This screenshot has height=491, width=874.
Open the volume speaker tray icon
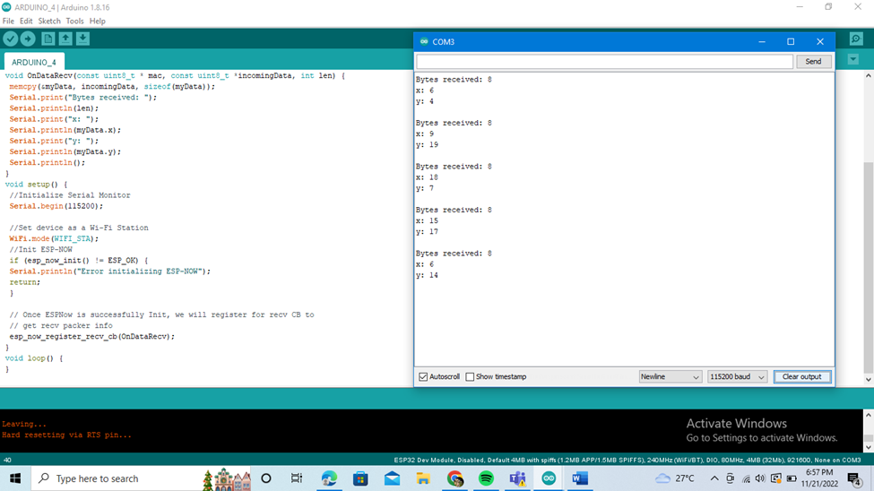coord(760,478)
